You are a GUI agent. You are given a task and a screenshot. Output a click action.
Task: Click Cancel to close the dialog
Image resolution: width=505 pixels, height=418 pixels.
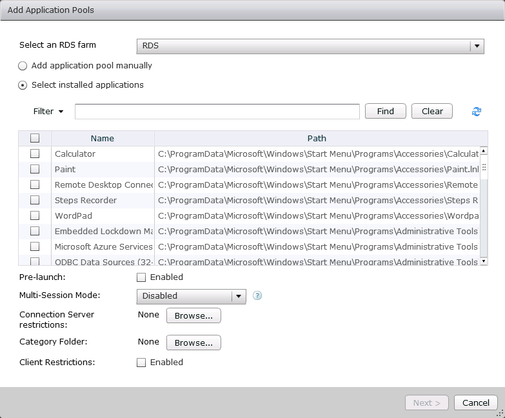475,403
